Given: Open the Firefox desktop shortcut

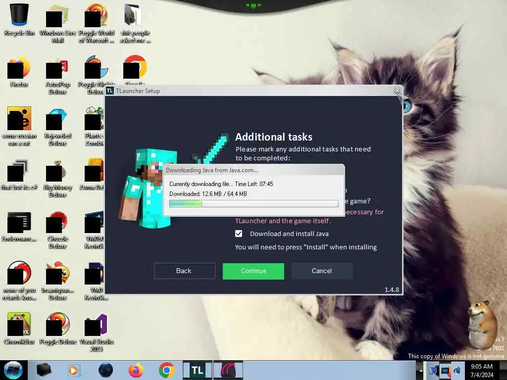Looking at the screenshot, I should (19, 72).
